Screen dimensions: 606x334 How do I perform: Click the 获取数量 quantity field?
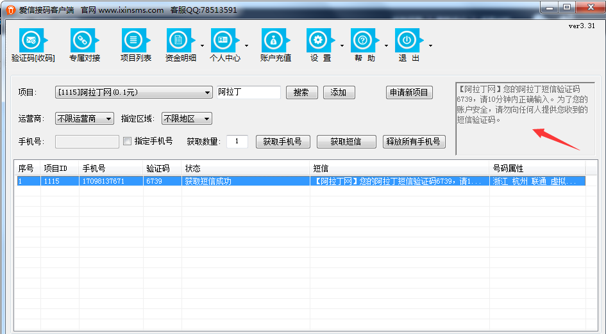coord(237,141)
